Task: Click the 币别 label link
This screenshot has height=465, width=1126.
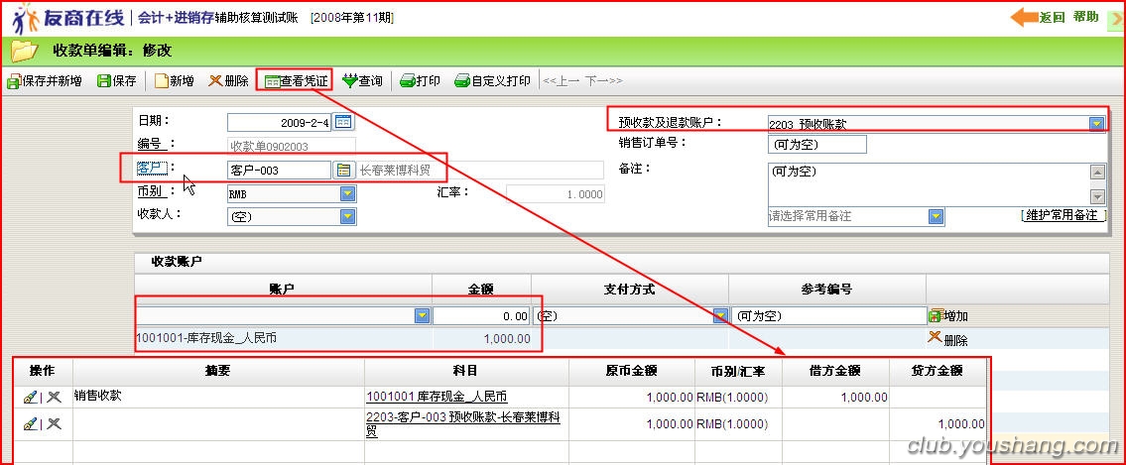Action: 152,191
